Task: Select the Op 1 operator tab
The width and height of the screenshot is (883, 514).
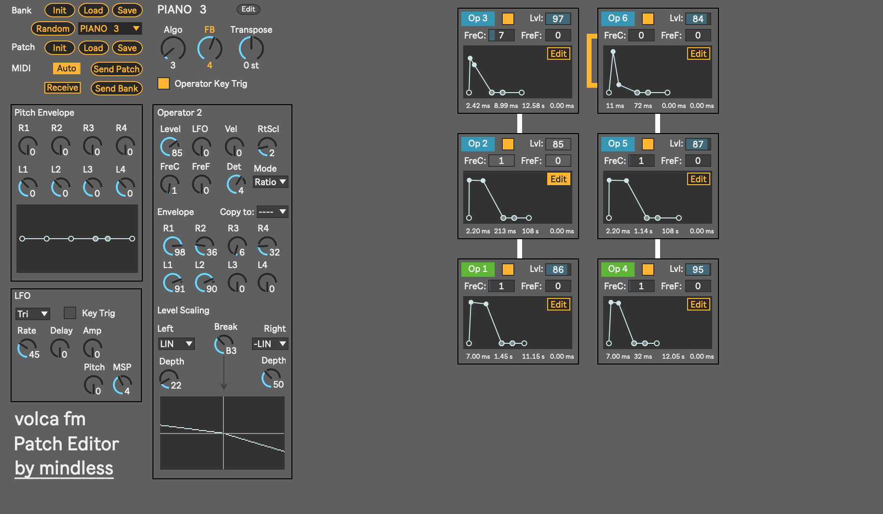Action: coord(478,269)
